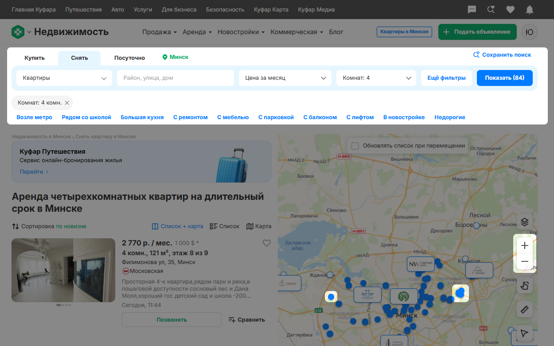Enable updating list when moving map

[355, 146]
